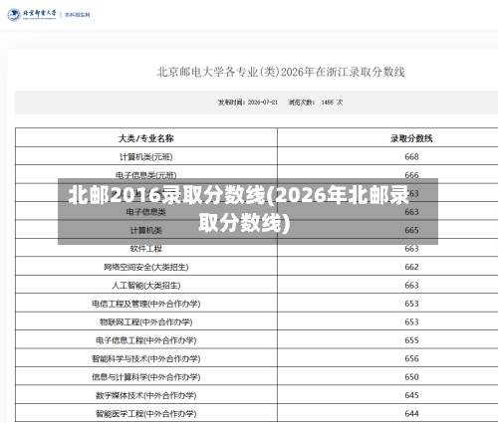Click score 655 for 电子信息工程
Viewport: 498px width, 423px height.
411,340
